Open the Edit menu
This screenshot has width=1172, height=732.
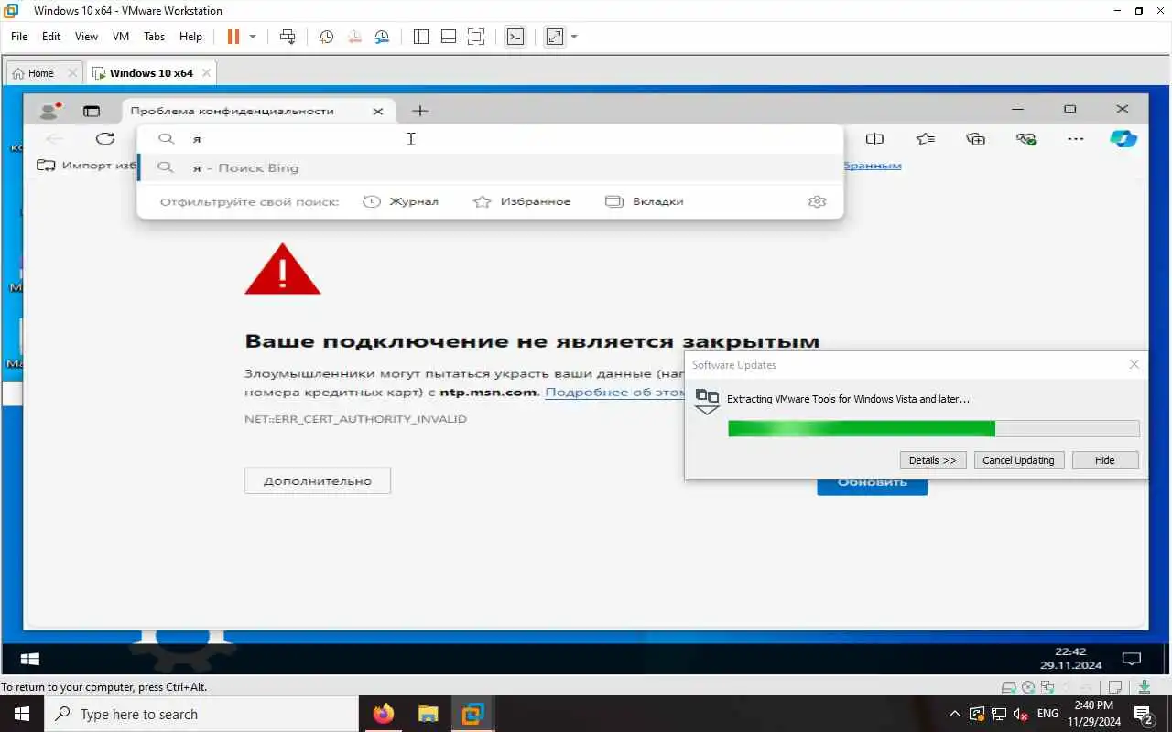click(51, 37)
